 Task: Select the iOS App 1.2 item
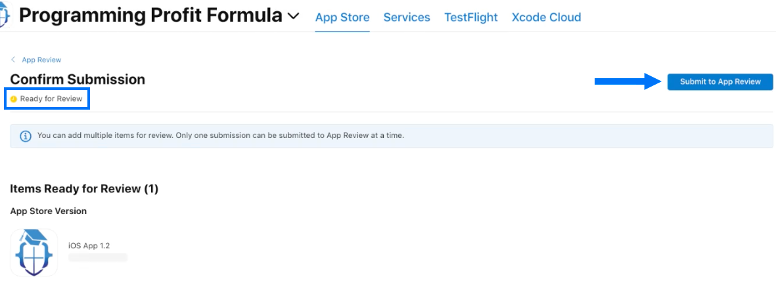pyautogui.click(x=89, y=246)
